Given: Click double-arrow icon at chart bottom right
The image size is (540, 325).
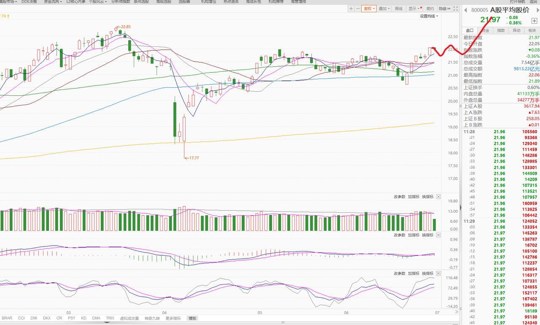Looking at the screenshot, I should coord(456,312).
